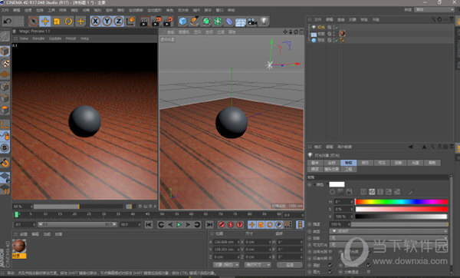
Task: Open the Render menu in Magic Preview
Action: [38, 38]
